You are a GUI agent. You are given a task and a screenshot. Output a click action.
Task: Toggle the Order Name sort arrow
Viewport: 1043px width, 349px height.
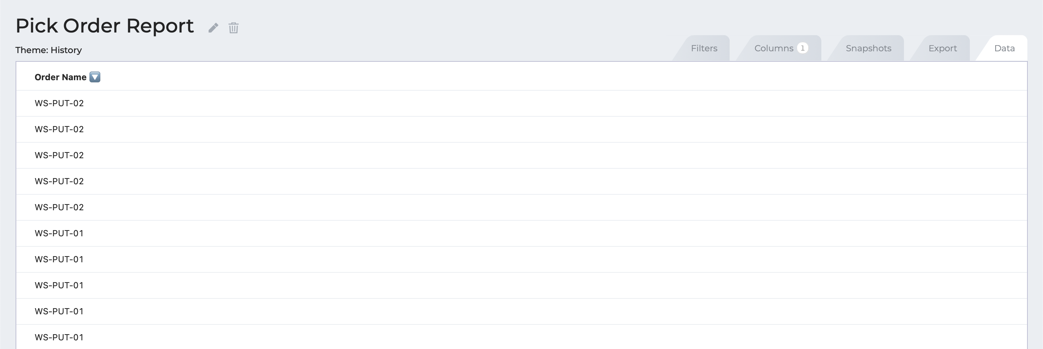(x=95, y=77)
